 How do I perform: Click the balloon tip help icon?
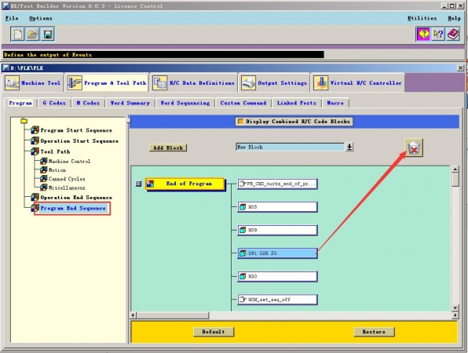[423, 34]
